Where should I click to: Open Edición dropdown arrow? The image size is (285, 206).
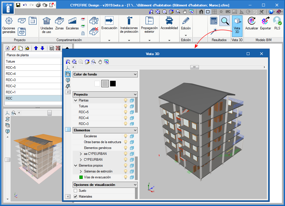186,35
